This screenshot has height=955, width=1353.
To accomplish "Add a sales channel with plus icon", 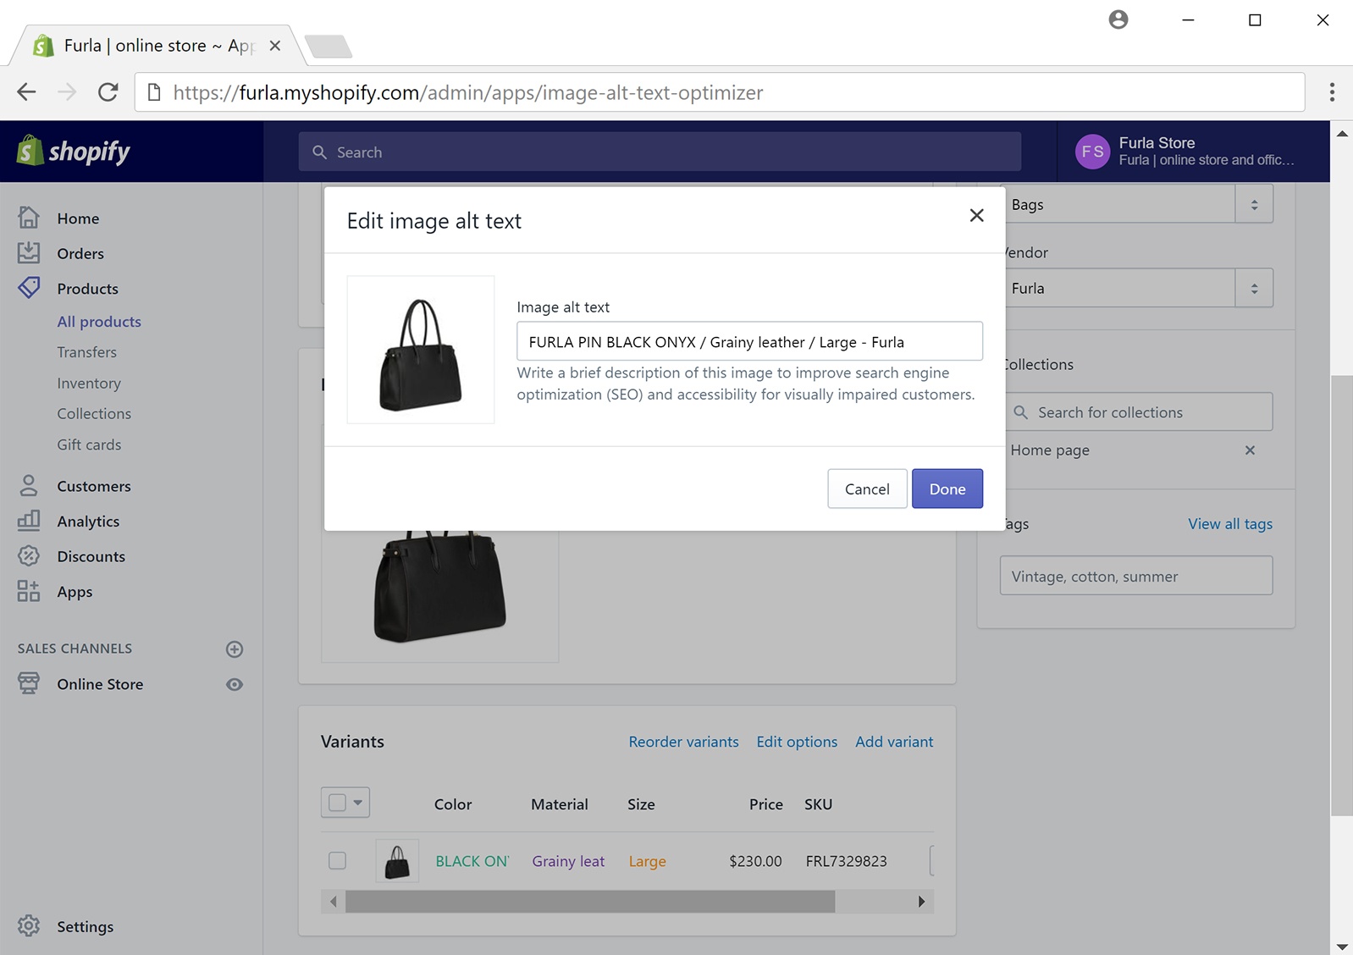I will tap(235, 649).
